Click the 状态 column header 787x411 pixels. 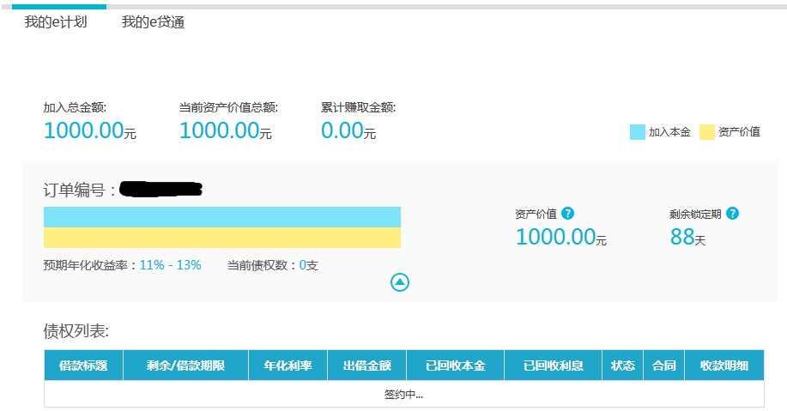[x=622, y=366]
